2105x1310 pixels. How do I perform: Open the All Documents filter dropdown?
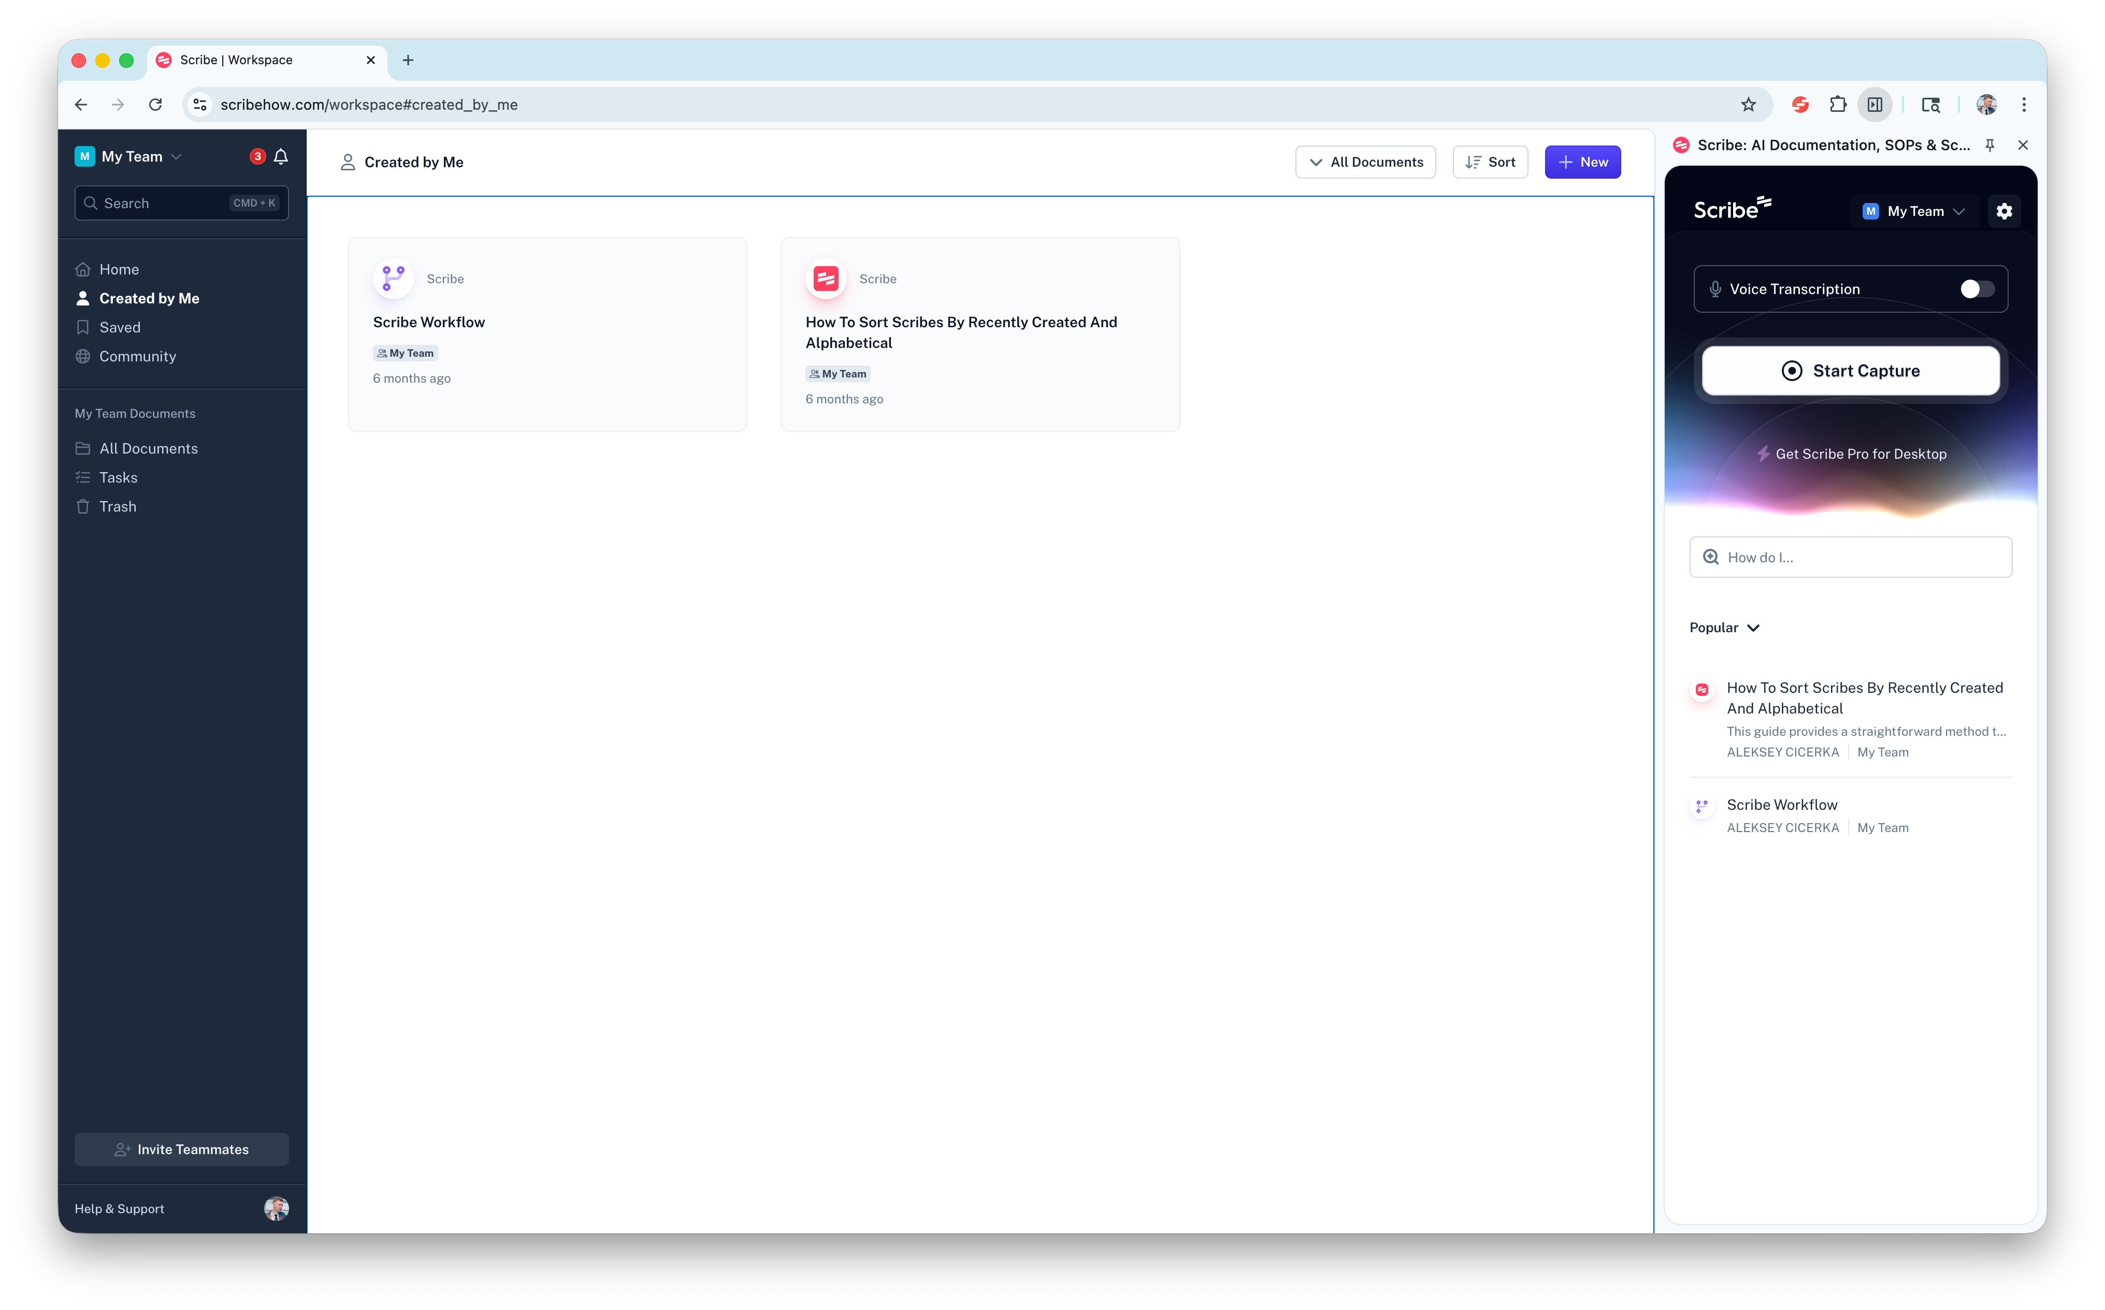point(1365,162)
